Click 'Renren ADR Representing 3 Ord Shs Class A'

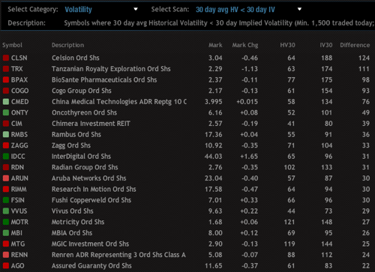(118, 255)
